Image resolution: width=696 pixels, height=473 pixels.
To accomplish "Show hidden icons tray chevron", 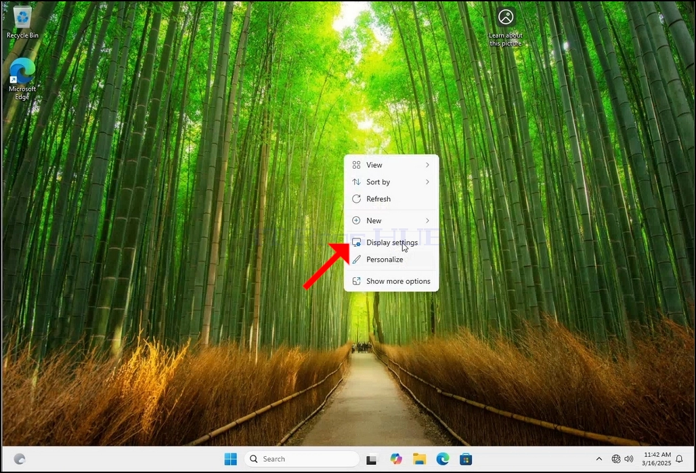I will click(599, 459).
